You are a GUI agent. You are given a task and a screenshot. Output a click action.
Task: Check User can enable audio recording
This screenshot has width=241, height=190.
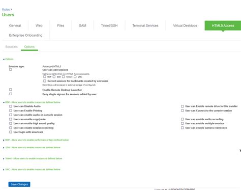point(183,119)
